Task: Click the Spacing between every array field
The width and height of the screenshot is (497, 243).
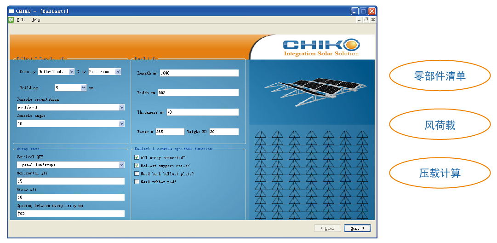Action: point(70,214)
